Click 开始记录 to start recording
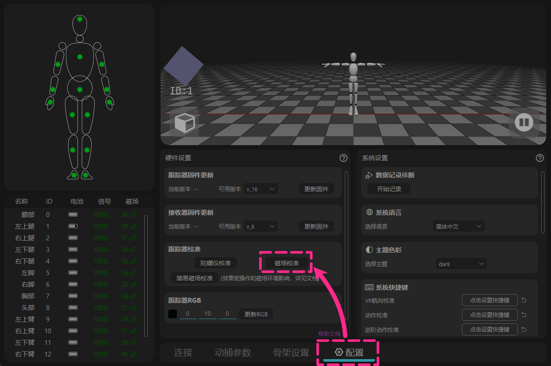 pos(389,189)
